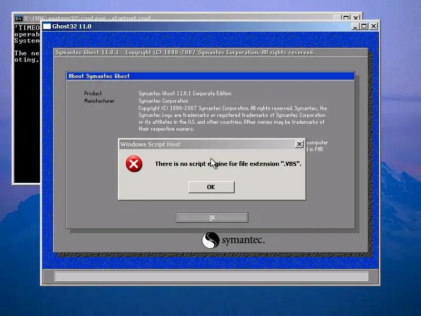421x316 pixels.
Task: Close the cmd.exe console window
Action: pos(356,18)
